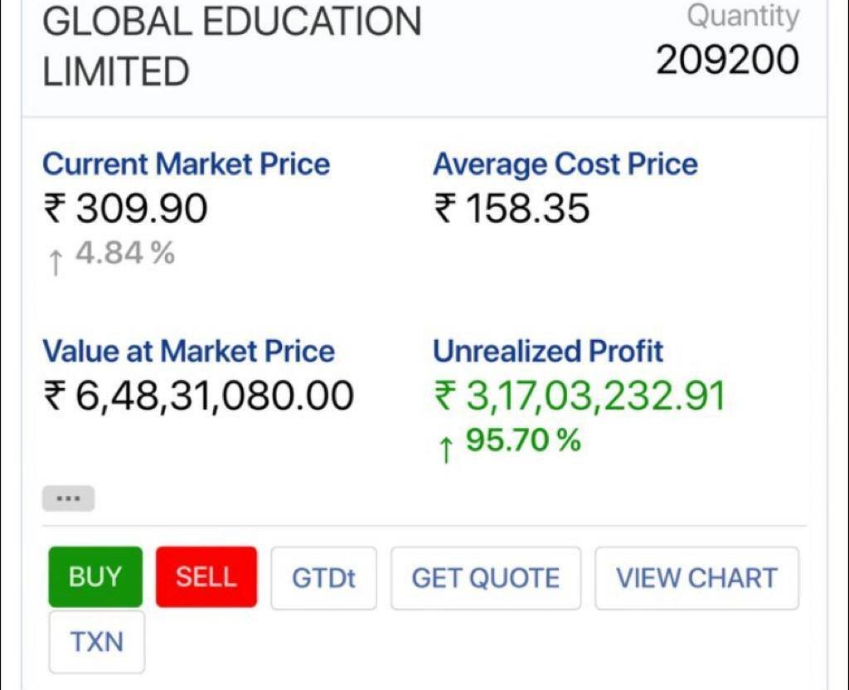Image resolution: width=849 pixels, height=690 pixels.
Task: Open VIEW CHART for Global Education
Action: (696, 578)
